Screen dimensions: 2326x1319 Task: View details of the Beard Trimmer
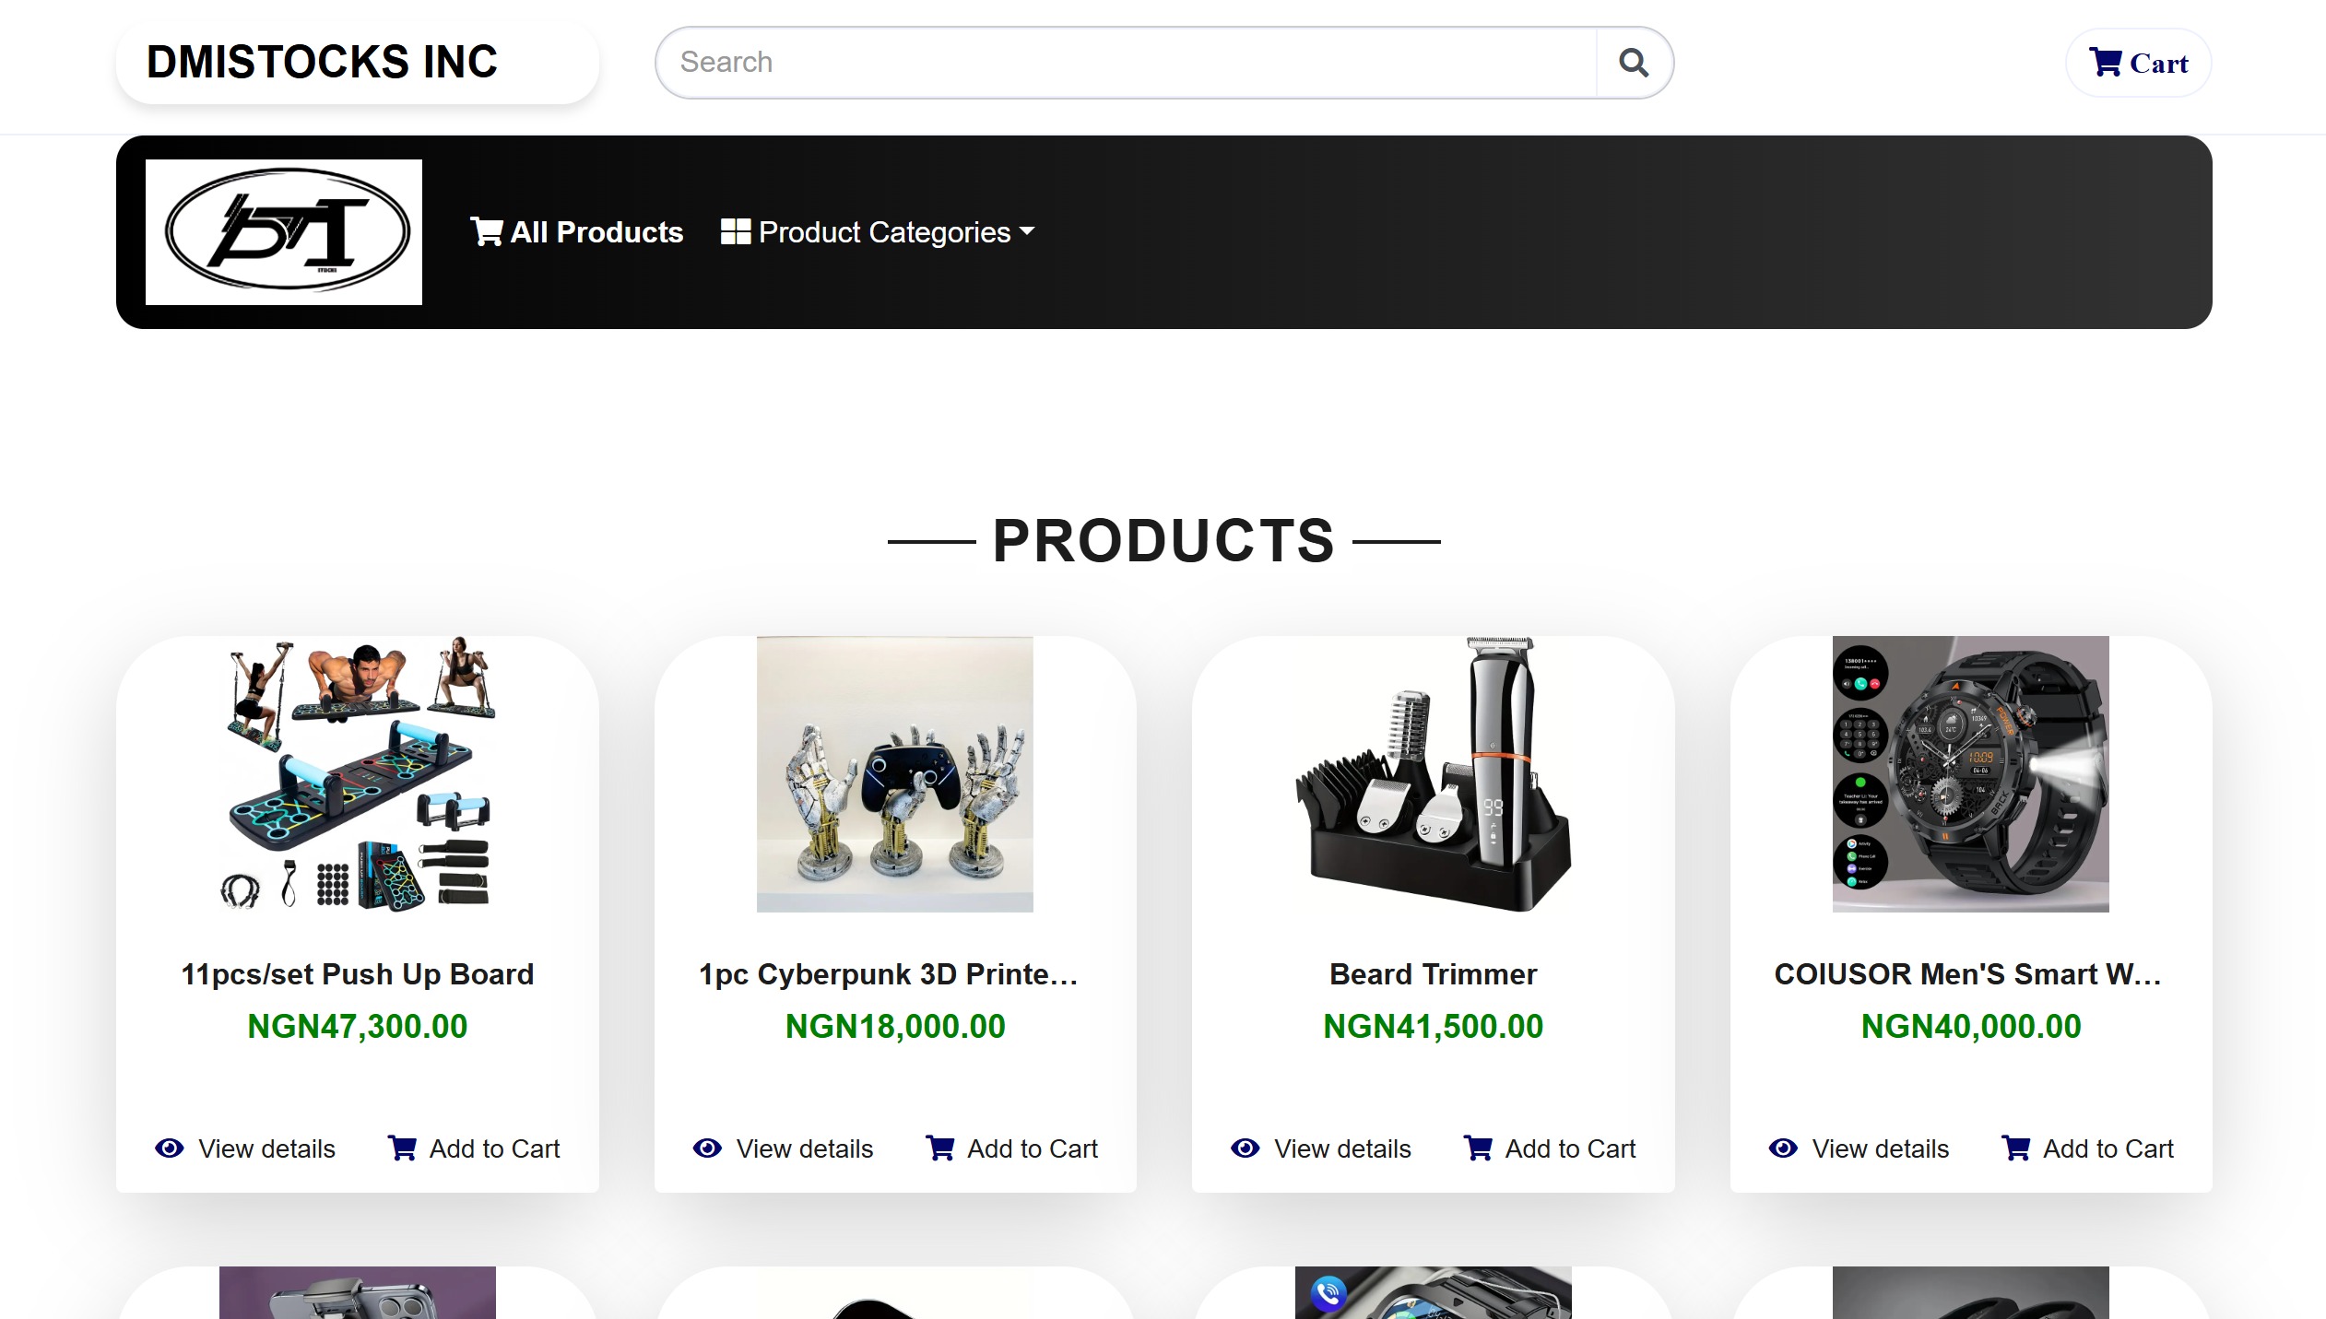pyautogui.click(x=1341, y=1148)
